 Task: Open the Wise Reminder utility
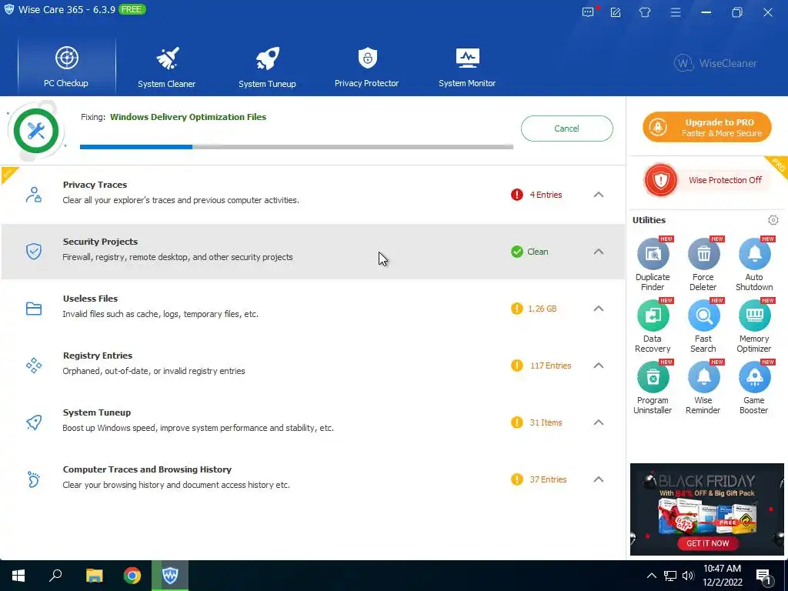coord(703,388)
